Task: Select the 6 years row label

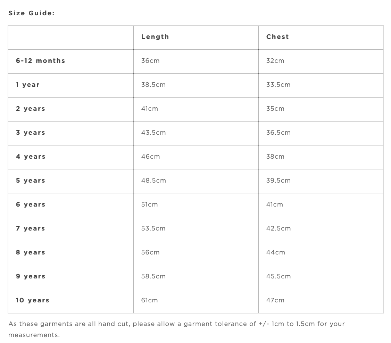Action: coord(31,204)
